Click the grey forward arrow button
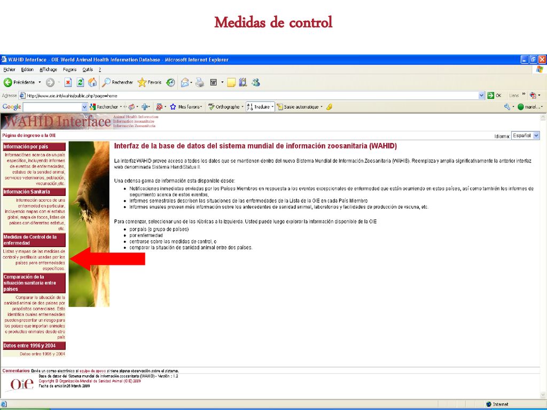This screenshot has width=547, height=410. point(50,83)
